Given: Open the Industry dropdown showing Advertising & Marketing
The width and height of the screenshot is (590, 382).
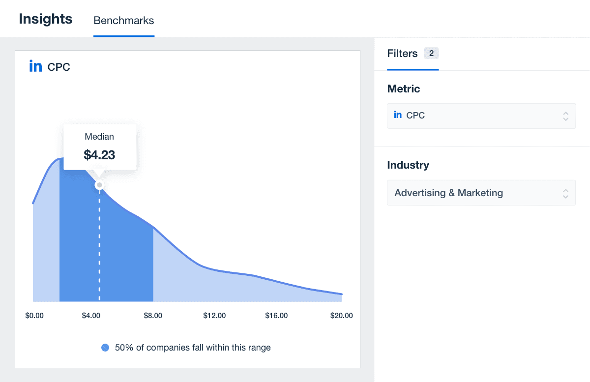Looking at the screenshot, I should (x=481, y=193).
